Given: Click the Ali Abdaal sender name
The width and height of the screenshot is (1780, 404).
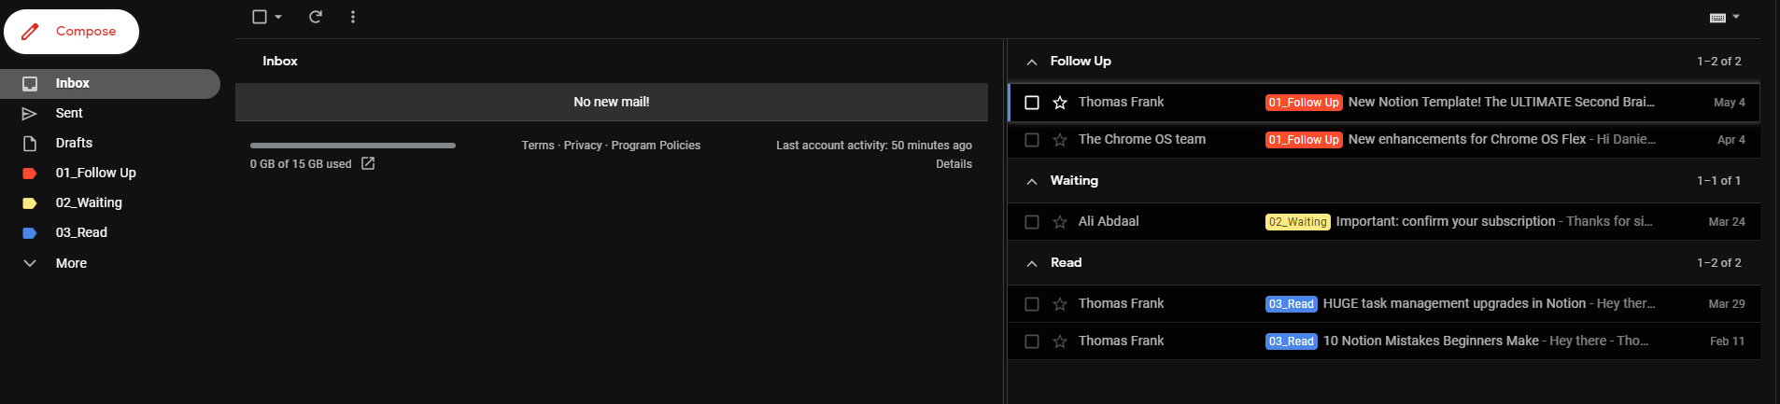Looking at the screenshot, I should [x=1109, y=221].
